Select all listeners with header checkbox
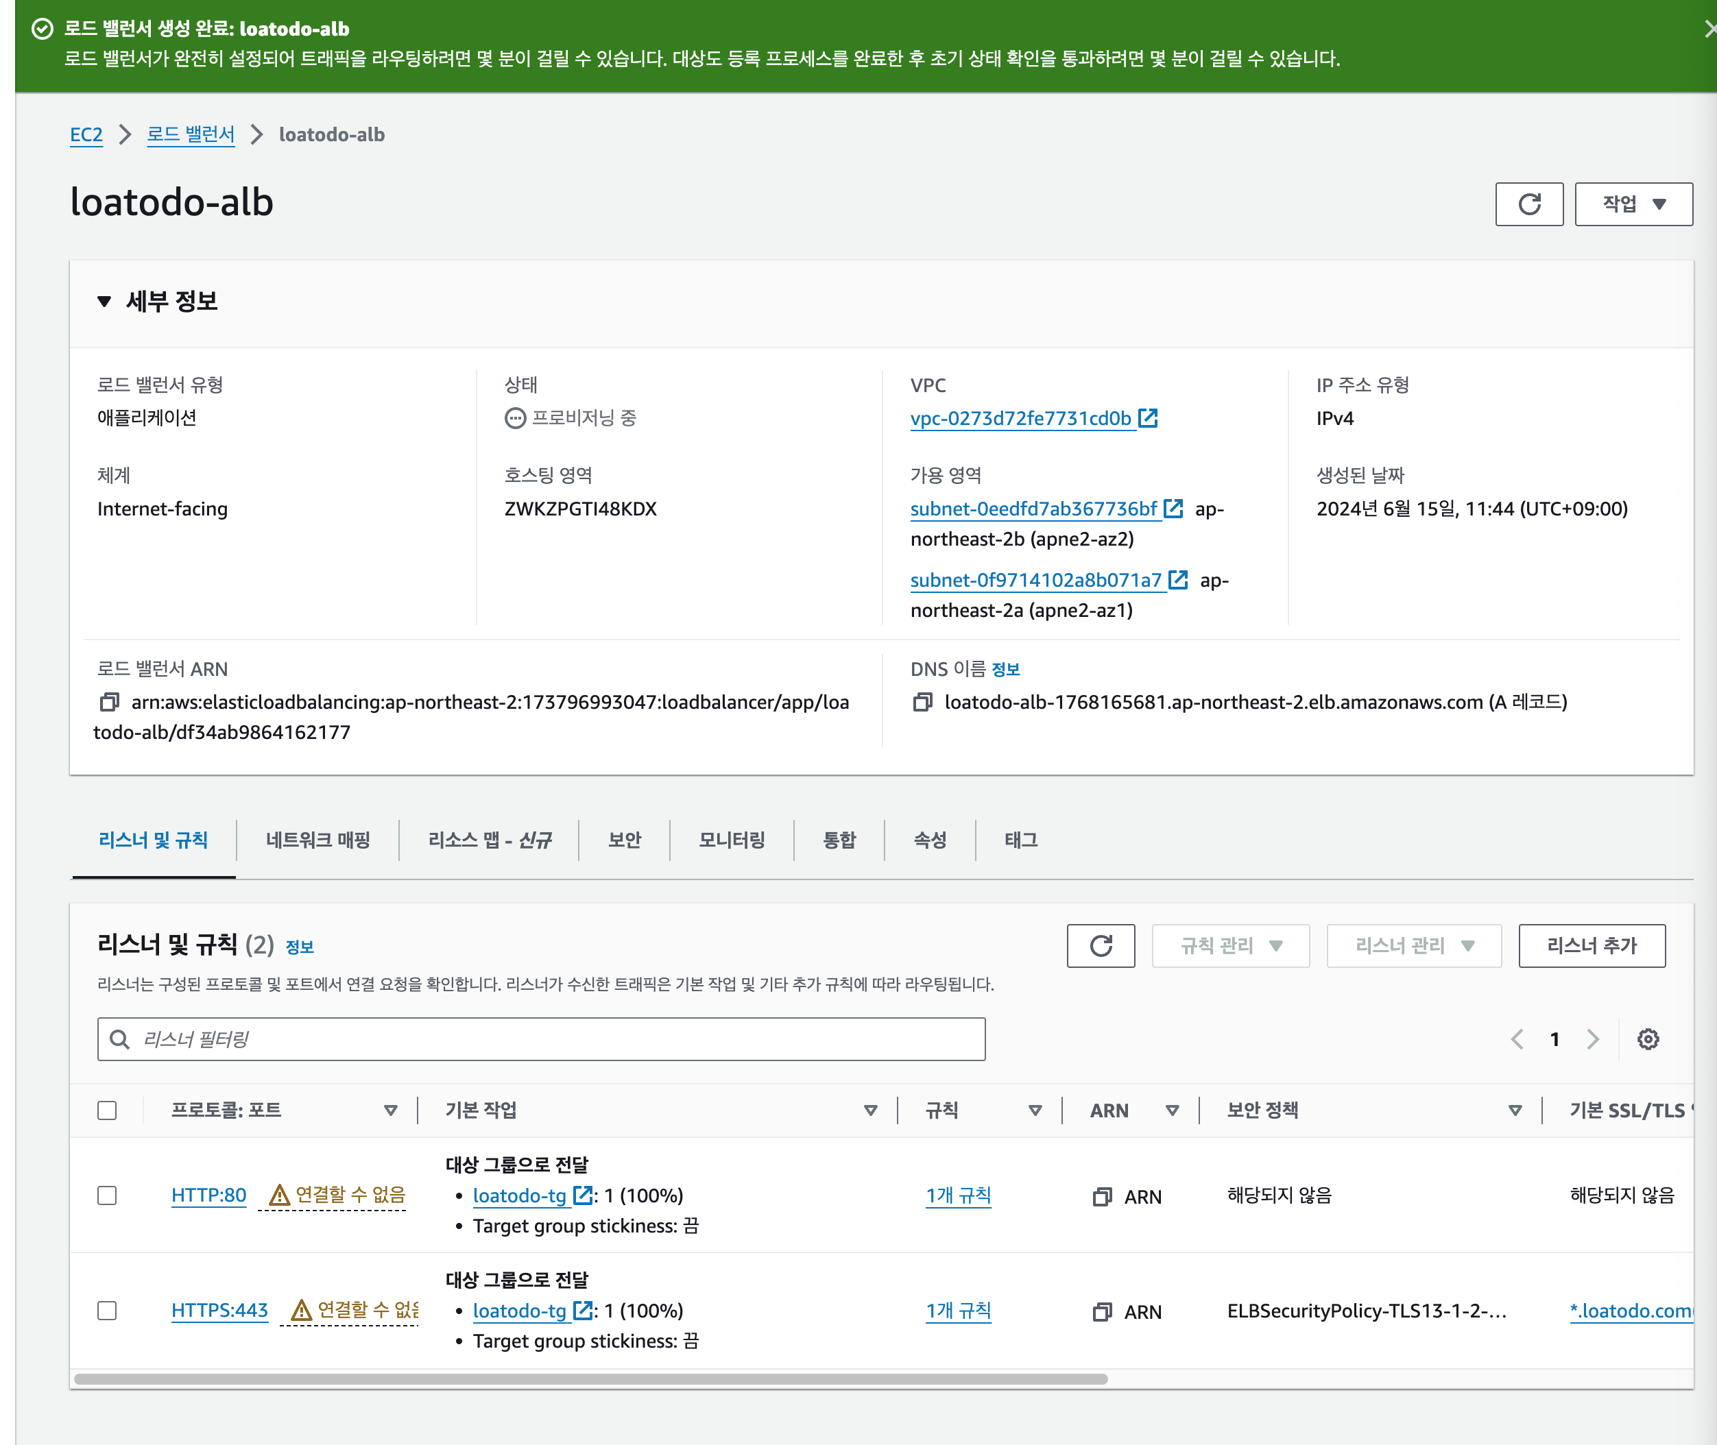Screen dimensions: 1717x1445 [108, 1110]
